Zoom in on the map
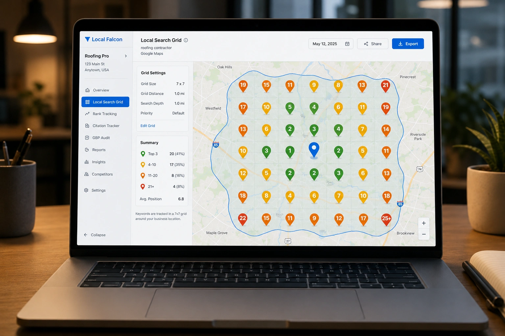Screen dimensions: 505x336 [x=424, y=223]
